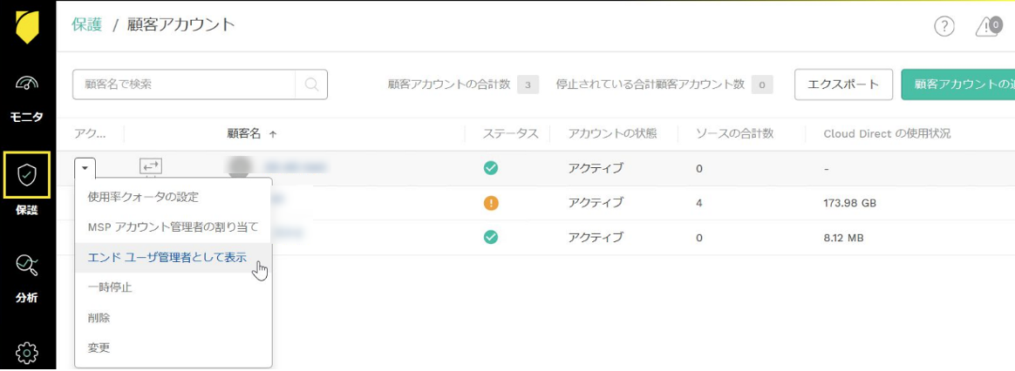This screenshot has height=371, width=1015.
Task: Click the 保護 breadcrumb link
Action: point(87,24)
